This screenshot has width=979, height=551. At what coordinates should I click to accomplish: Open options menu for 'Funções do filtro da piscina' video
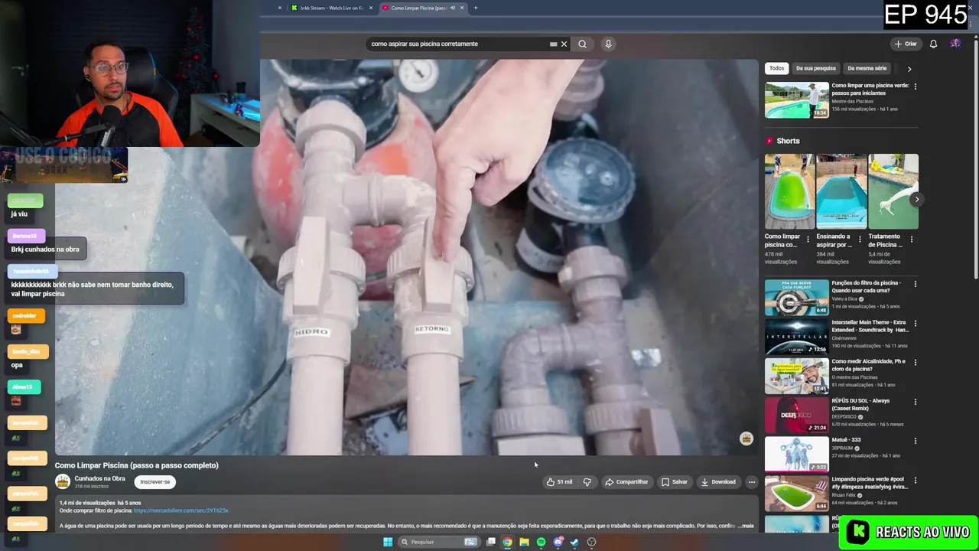[x=916, y=284]
